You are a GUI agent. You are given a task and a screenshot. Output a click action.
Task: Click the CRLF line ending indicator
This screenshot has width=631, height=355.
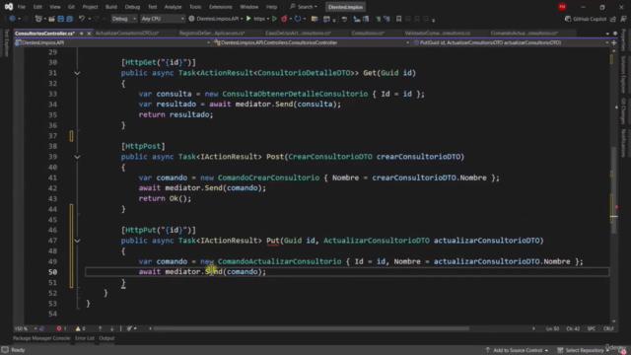608,328
